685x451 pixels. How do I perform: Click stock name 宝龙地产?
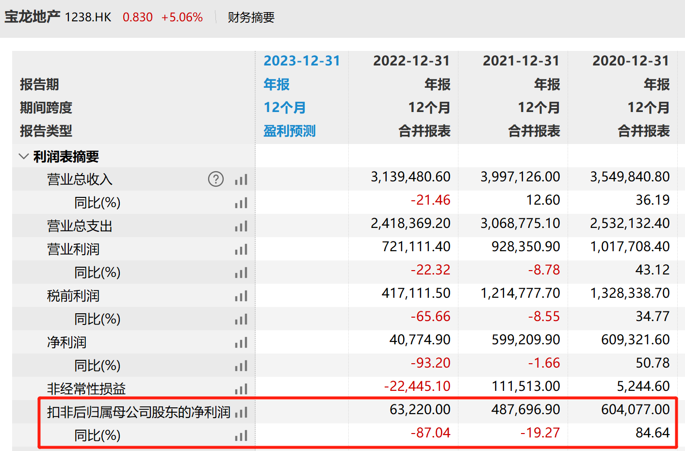[32, 17]
